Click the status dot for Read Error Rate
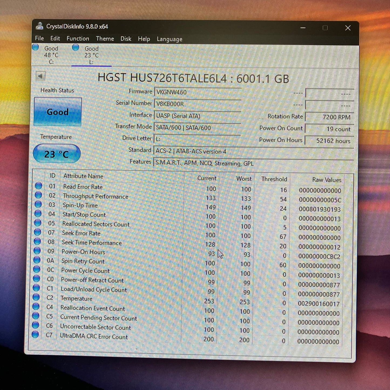 (39, 186)
